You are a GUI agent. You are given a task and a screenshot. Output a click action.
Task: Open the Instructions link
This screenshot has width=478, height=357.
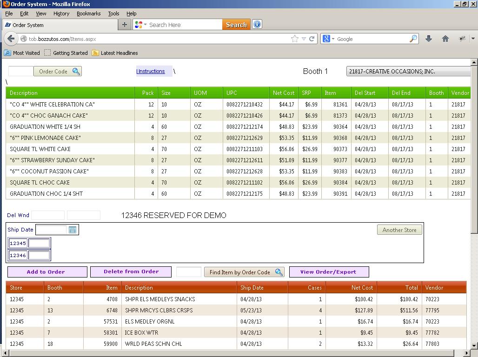pos(151,71)
